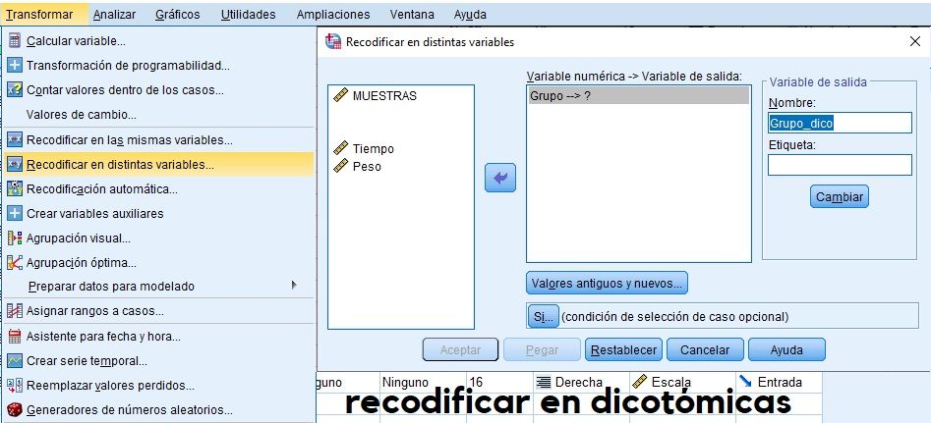Open the Utilidades menu

coord(248,14)
